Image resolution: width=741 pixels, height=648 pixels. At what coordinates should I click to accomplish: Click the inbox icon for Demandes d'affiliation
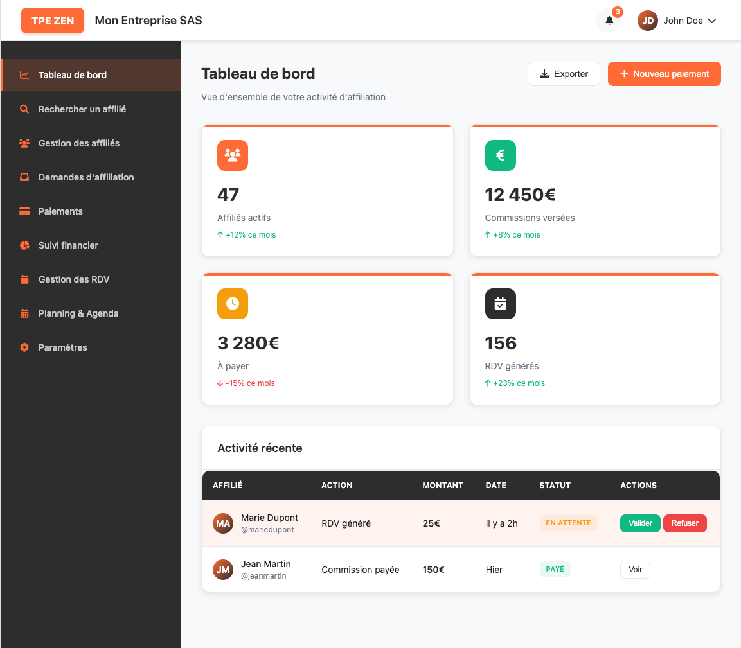pyautogui.click(x=24, y=177)
